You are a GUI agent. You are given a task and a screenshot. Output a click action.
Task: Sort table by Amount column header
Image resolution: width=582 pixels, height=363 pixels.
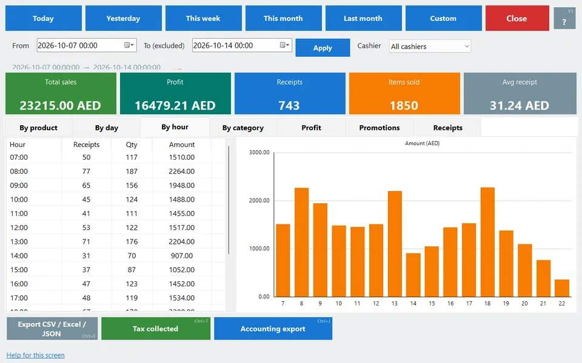tap(182, 145)
